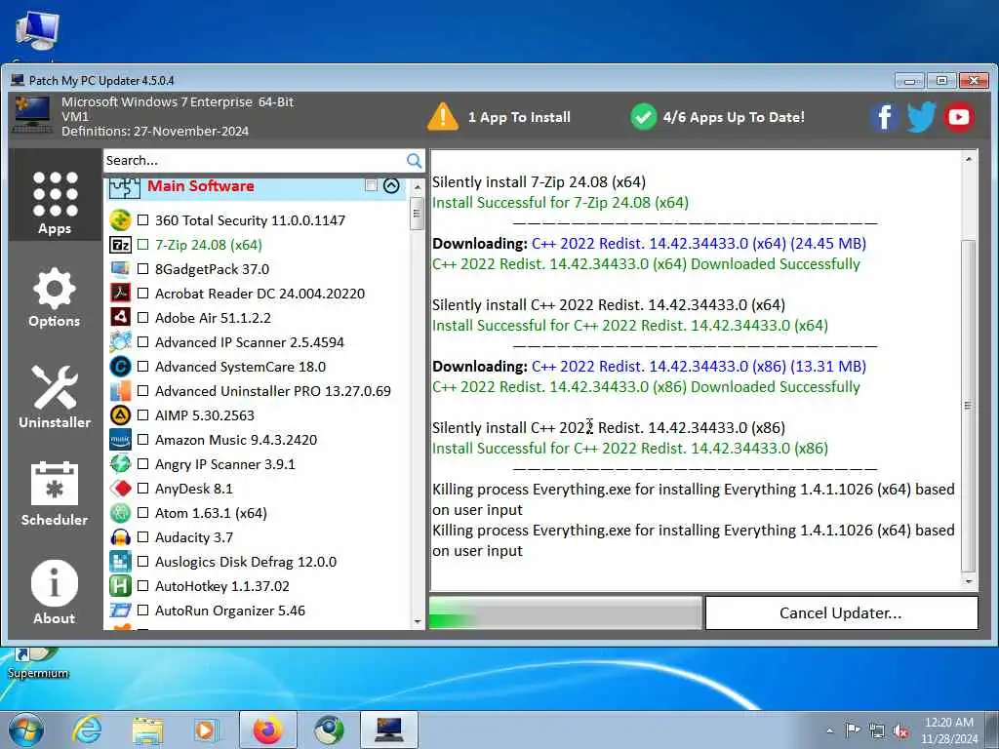
Task: Click the Acrobat Reader DC app icon
Action: tap(120, 293)
